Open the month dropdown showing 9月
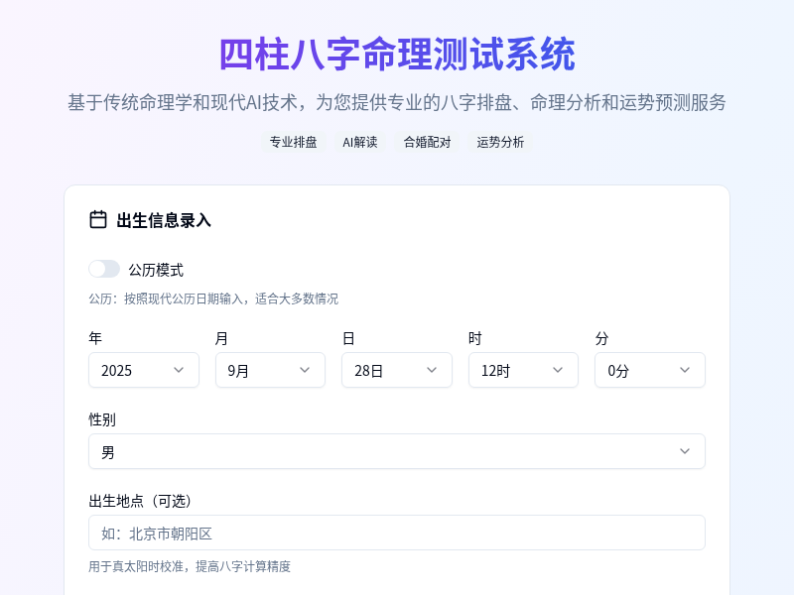This screenshot has width=794, height=595. pyautogui.click(x=270, y=370)
